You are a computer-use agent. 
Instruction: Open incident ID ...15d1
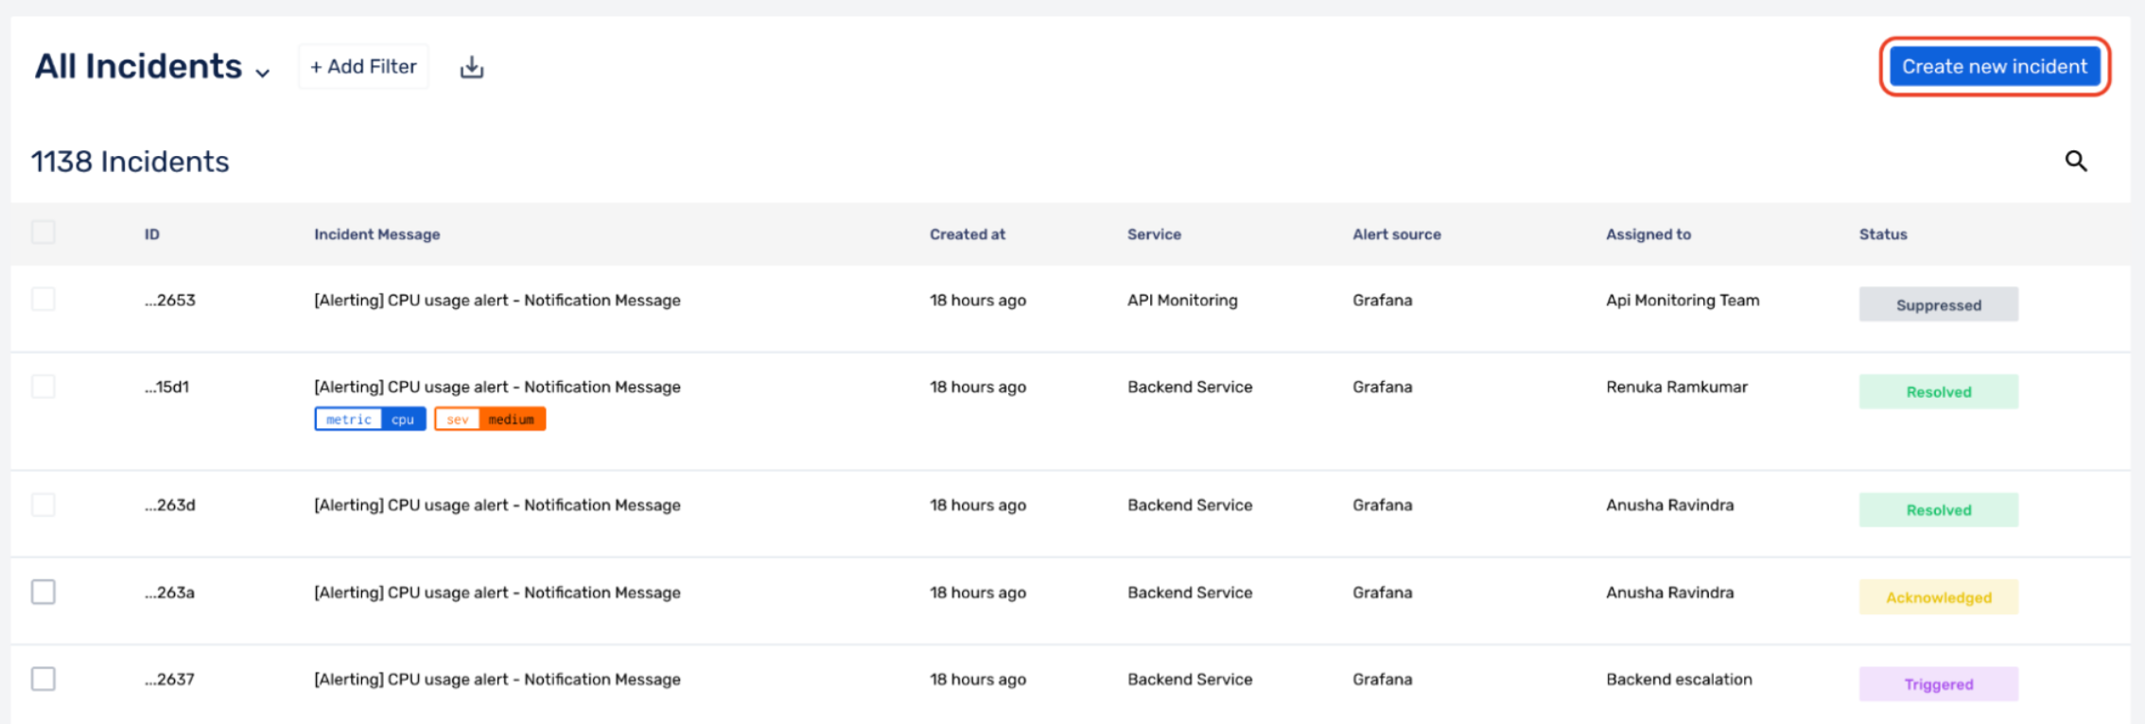(167, 388)
